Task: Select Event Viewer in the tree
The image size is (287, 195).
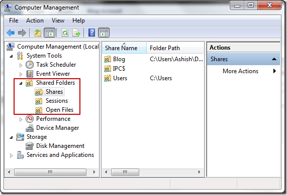Action: pyautogui.click(x=53, y=74)
